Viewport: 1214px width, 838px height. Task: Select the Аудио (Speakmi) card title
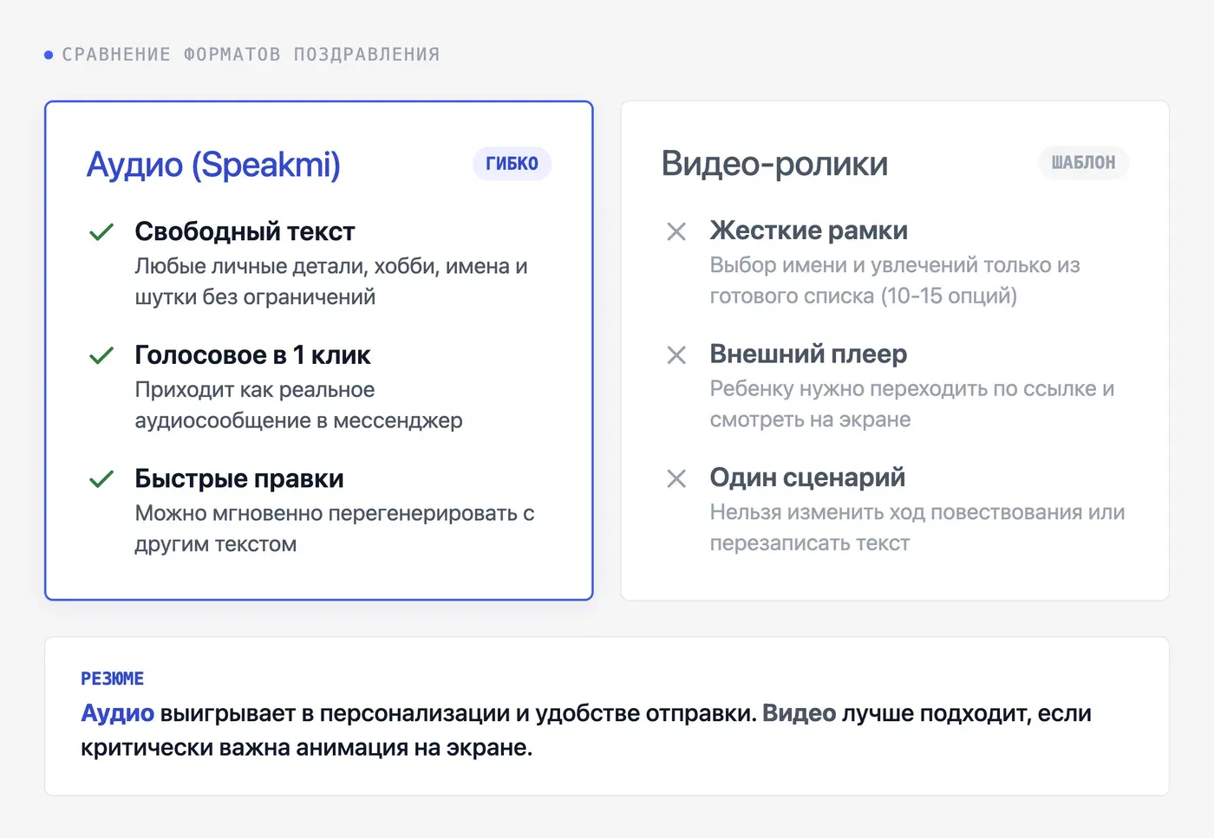(x=213, y=165)
